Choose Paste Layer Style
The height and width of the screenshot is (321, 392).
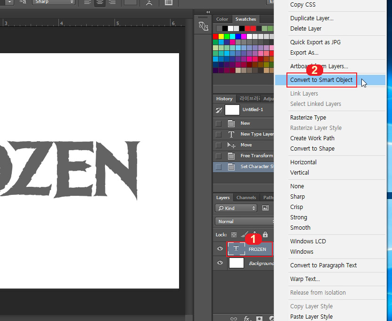311,317
